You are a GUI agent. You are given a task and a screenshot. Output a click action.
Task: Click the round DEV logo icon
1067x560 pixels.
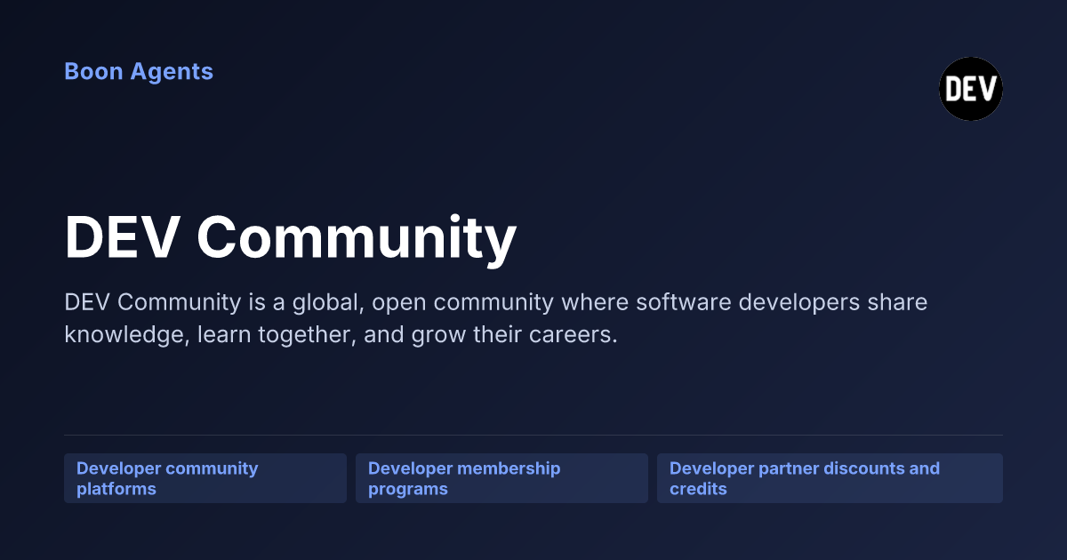coord(971,89)
